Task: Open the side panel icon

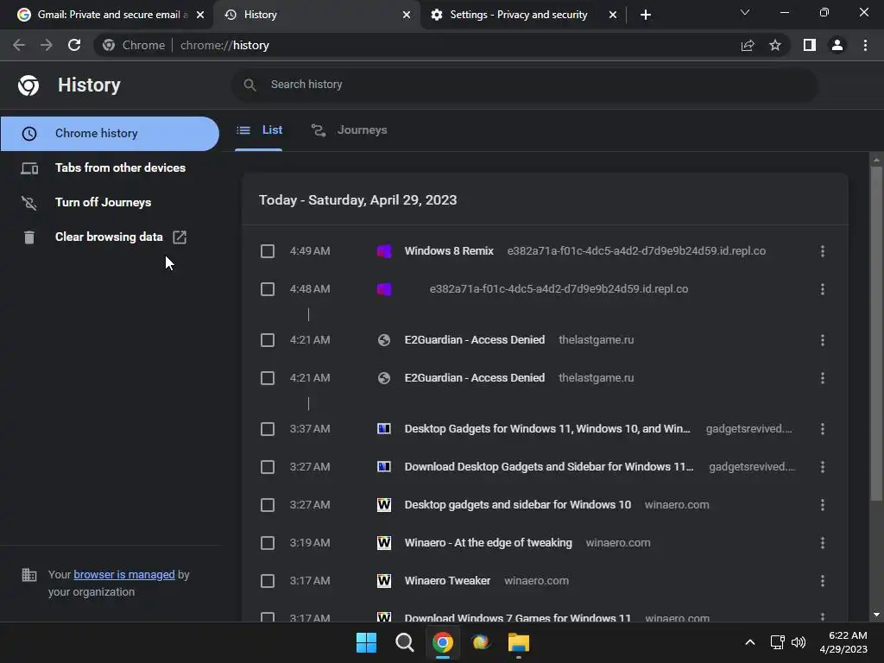Action: click(810, 45)
